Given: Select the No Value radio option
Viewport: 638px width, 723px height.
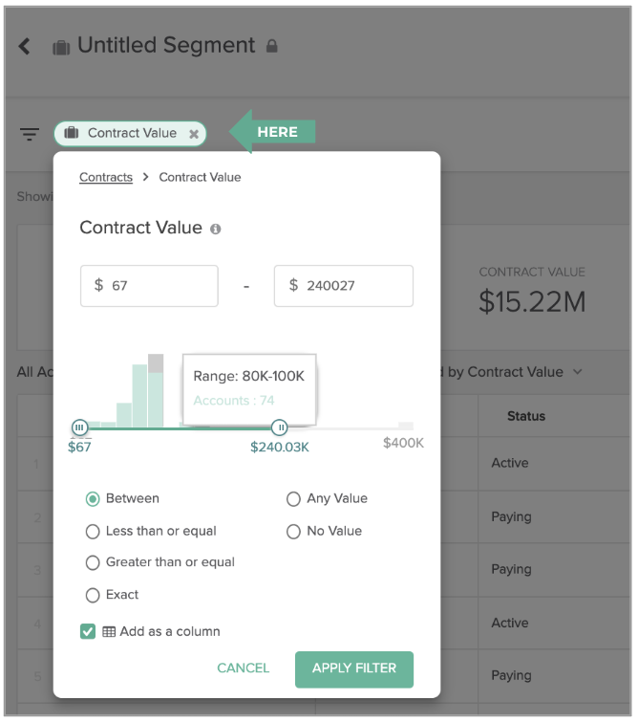Looking at the screenshot, I should click(293, 532).
